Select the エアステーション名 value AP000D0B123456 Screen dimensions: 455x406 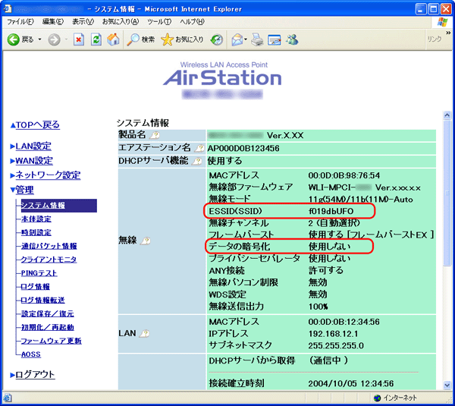[x=243, y=149]
